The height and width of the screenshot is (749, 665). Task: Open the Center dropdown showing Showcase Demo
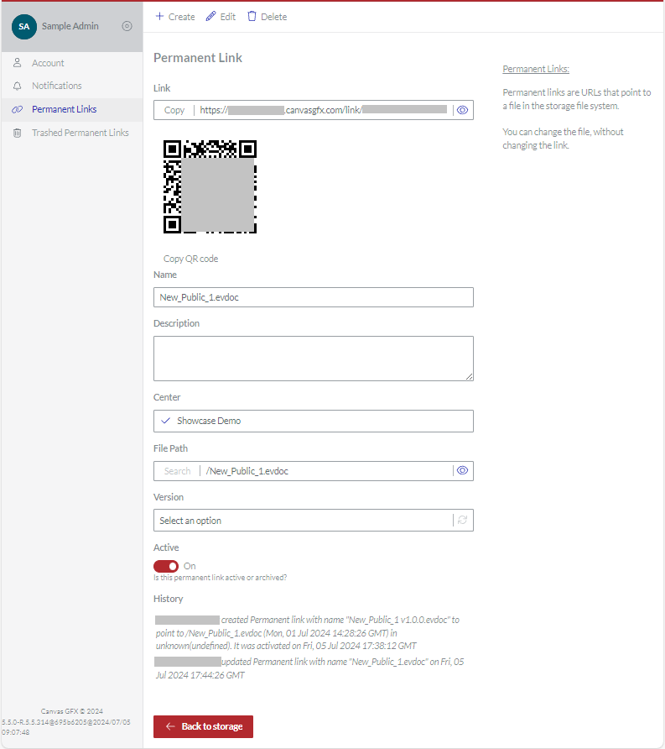[314, 421]
